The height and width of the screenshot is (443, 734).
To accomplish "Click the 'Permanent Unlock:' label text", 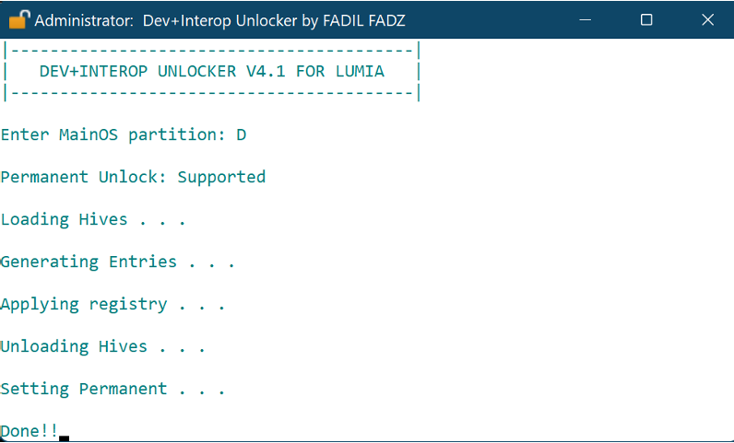I will pos(84,177).
